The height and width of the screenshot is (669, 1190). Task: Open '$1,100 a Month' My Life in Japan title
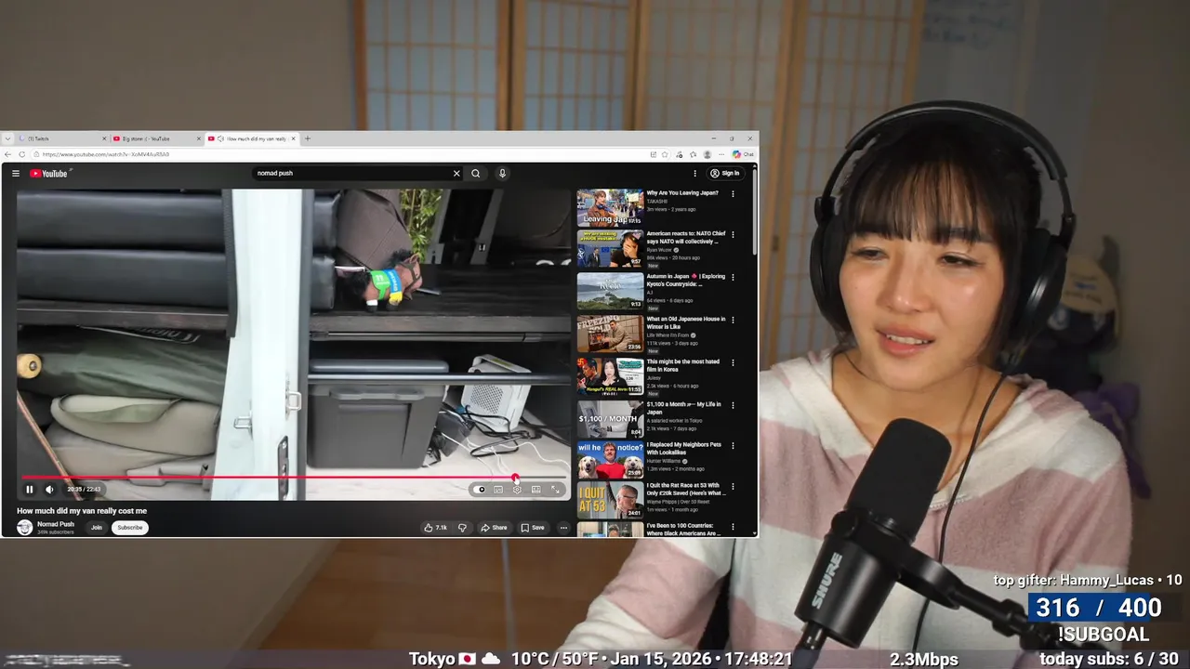click(x=686, y=408)
